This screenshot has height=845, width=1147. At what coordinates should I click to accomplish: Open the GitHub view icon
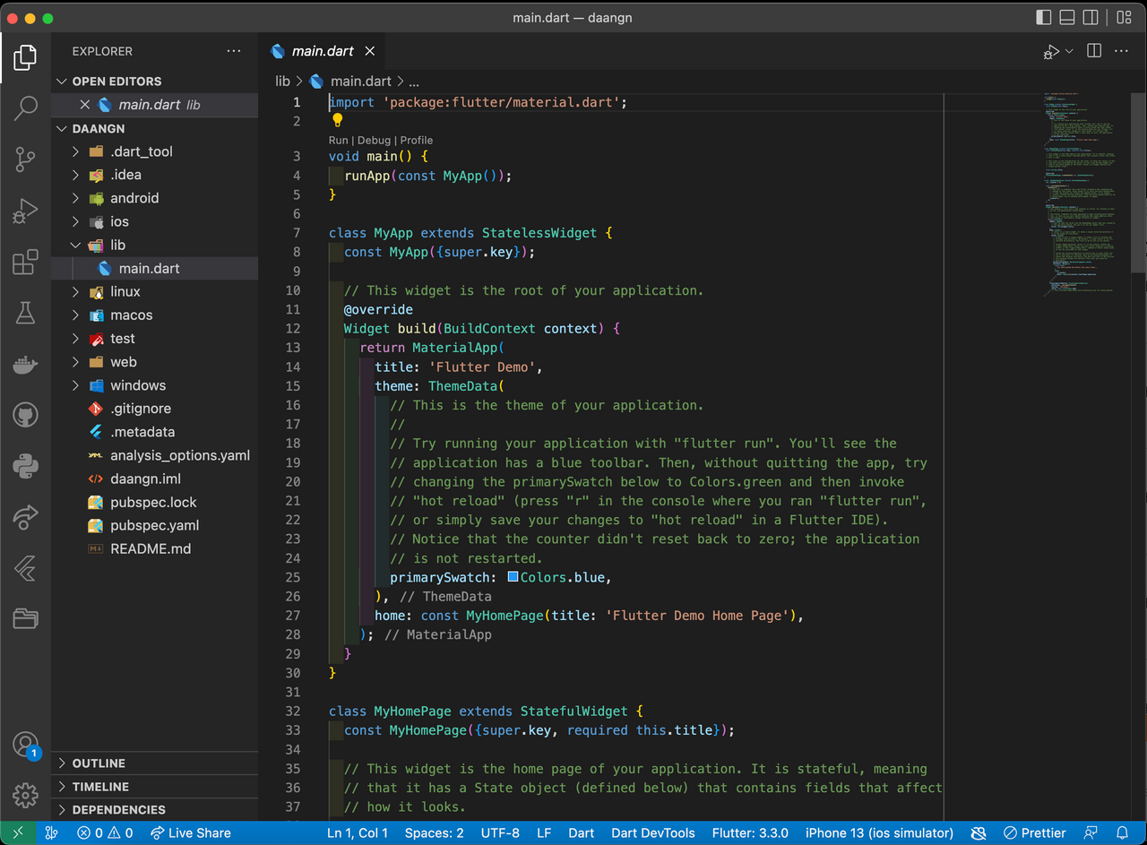(x=25, y=415)
